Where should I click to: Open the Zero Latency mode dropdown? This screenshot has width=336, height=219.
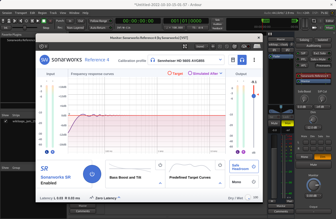[x=119, y=198]
